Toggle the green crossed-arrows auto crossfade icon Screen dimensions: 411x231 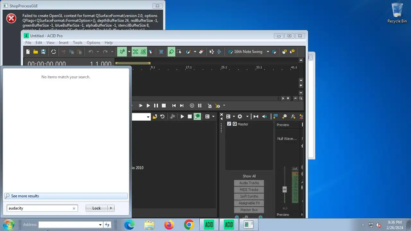tap(136, 52)
